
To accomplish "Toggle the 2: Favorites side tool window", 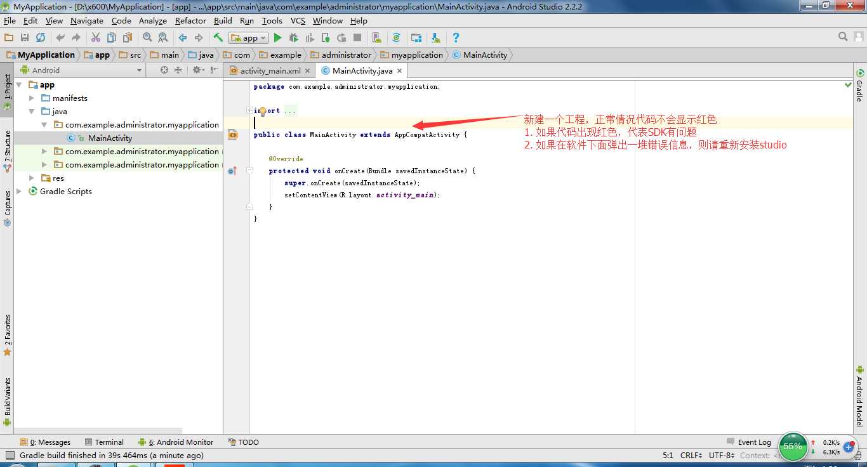I will (x=7, y=334).
